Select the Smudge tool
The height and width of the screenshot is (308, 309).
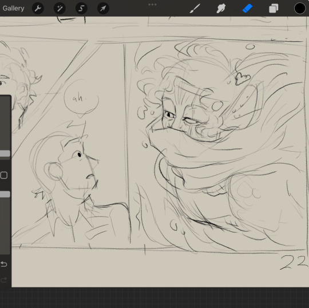tap(221, 9)
